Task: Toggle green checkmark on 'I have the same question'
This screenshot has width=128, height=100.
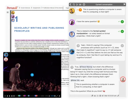Action: (122, 22)
